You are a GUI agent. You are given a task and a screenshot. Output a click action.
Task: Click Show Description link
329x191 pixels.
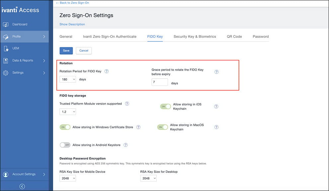coord(72,24)
